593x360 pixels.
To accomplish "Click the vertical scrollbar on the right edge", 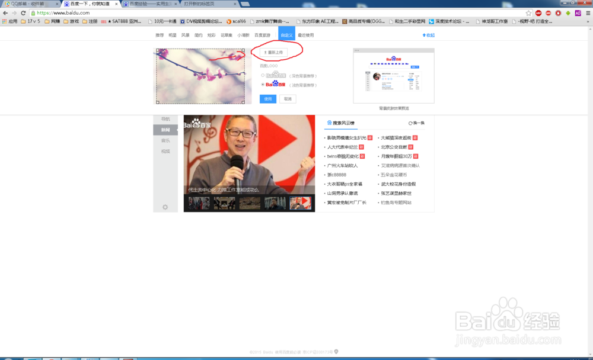I will [590, 178].
